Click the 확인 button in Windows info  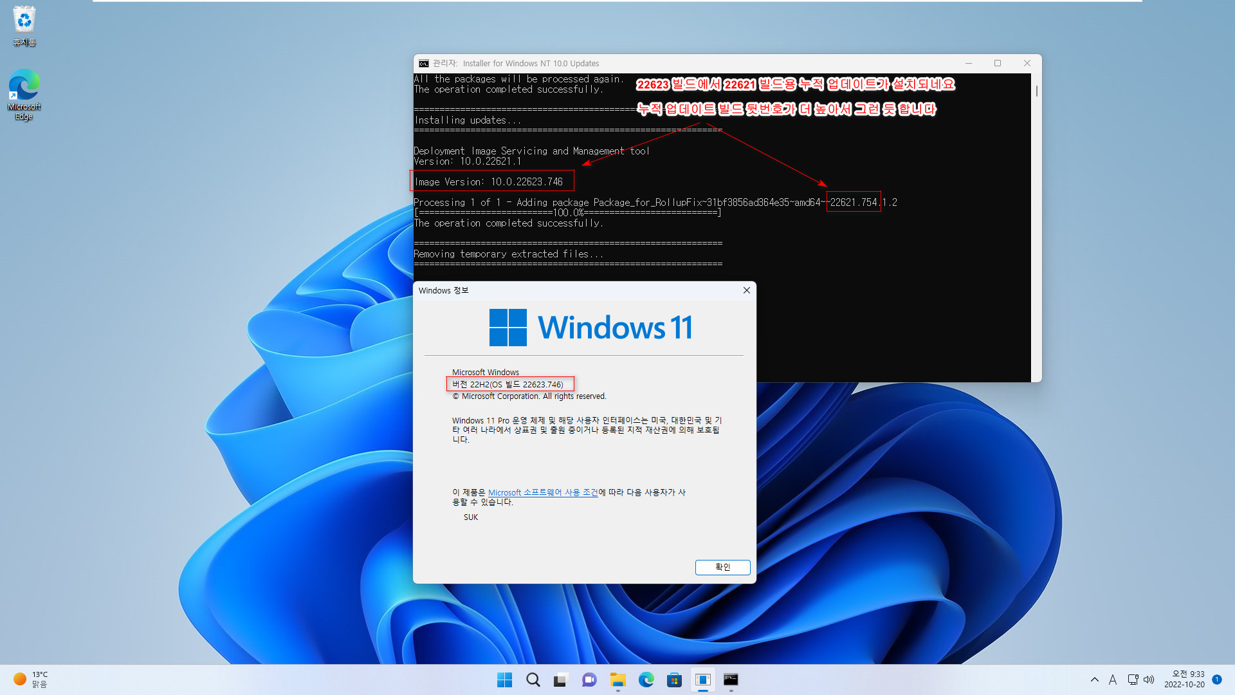722,567
